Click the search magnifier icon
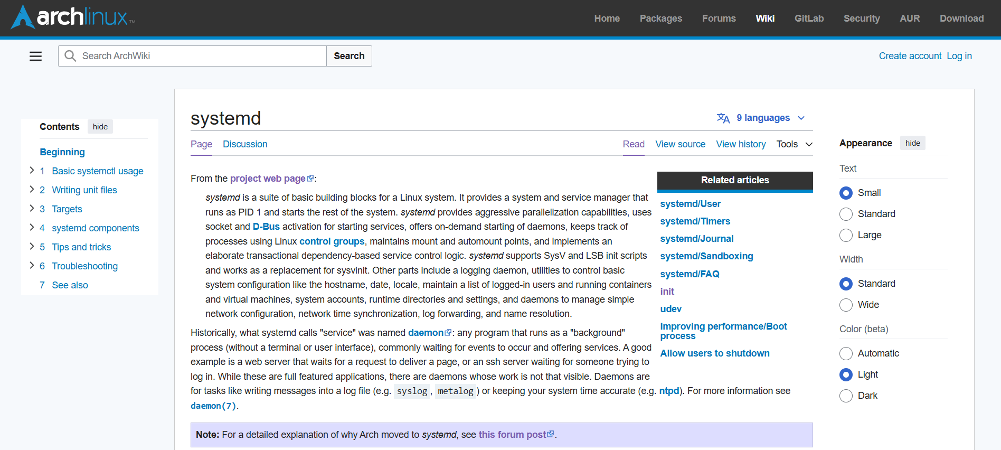Viewport: 1001px width, 450px height. [70, 56]
